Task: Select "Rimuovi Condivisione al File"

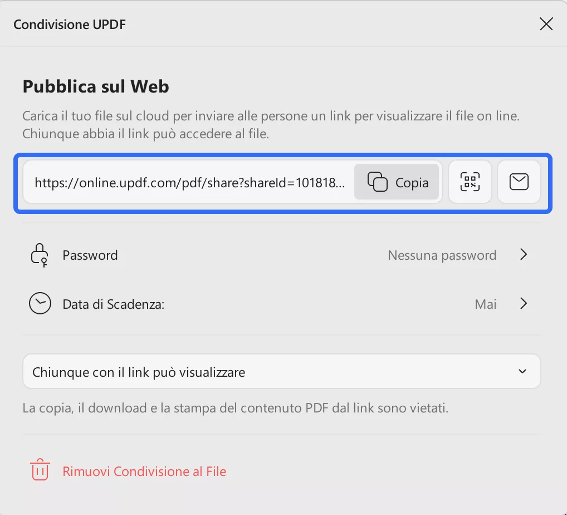Action: pos(144,471)
